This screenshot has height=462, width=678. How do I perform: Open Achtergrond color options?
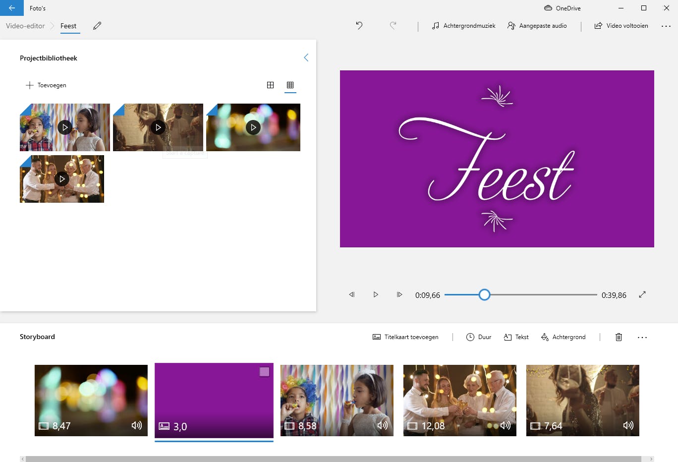[x=563, y=337]
